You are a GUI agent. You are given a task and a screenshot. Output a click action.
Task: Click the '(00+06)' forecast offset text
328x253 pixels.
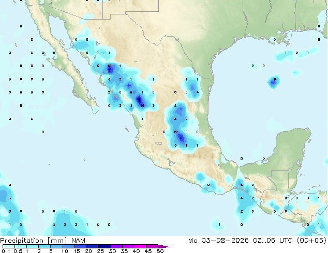click(311, 241)
